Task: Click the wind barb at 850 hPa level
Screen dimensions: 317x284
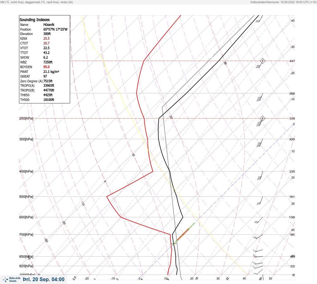Action: pyautogui.click(x=258, y=256)
